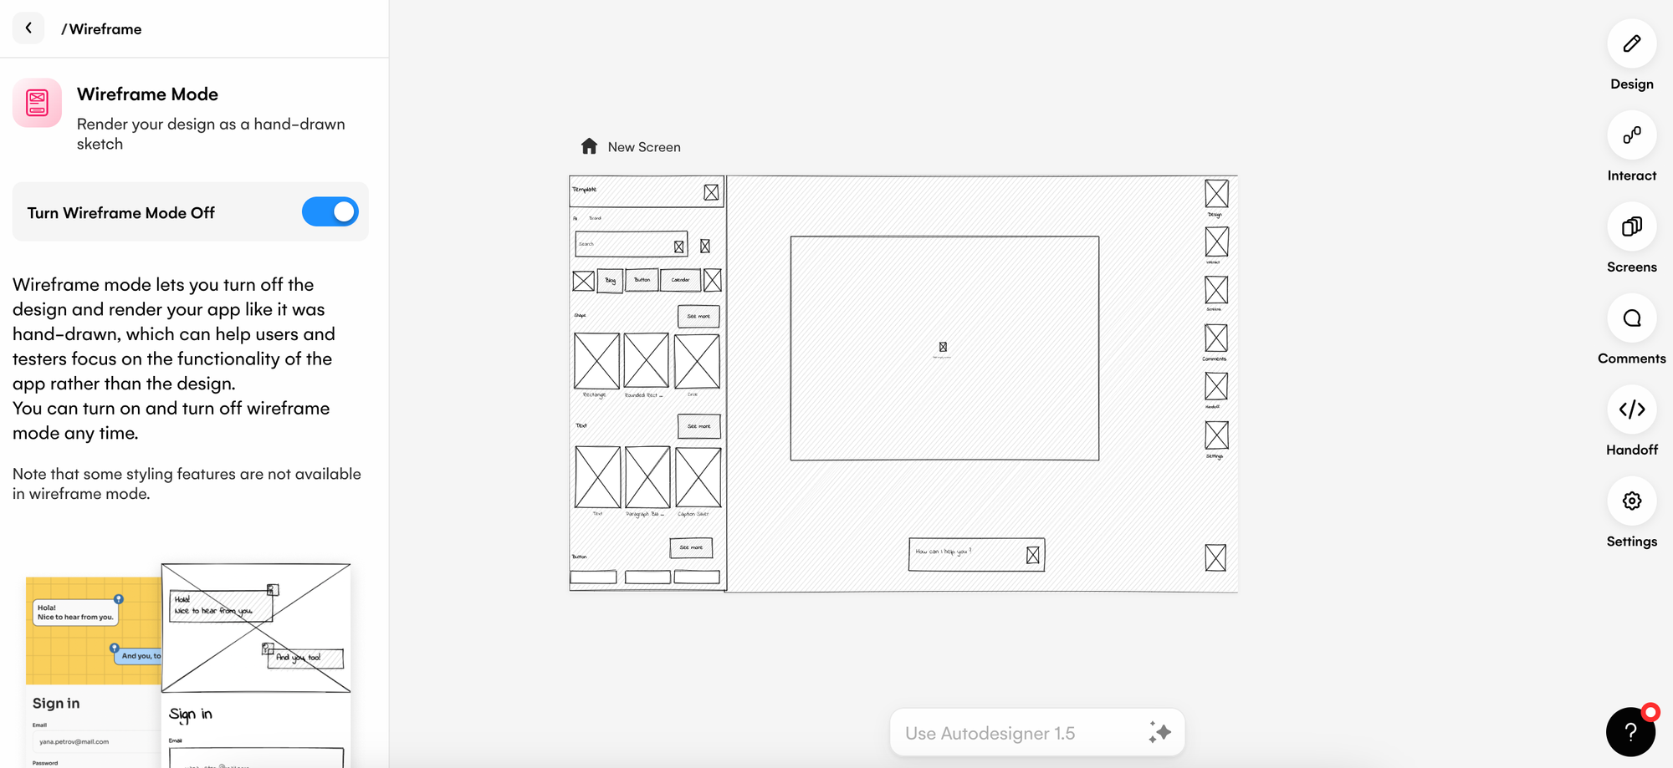Open the Settings gear icon
This screenshot has height=768, width=1673.
tap(1631, 501)
